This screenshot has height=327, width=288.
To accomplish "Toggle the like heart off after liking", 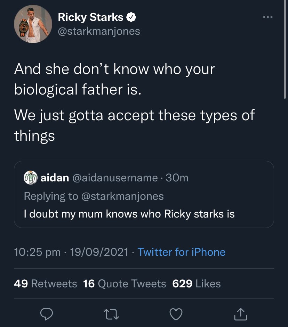I will 176,314.
